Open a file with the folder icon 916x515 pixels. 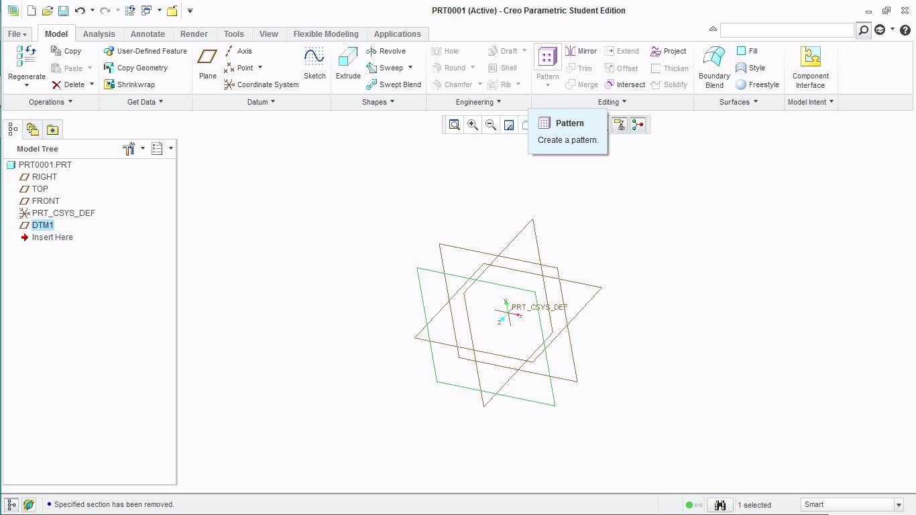point(47,11)
